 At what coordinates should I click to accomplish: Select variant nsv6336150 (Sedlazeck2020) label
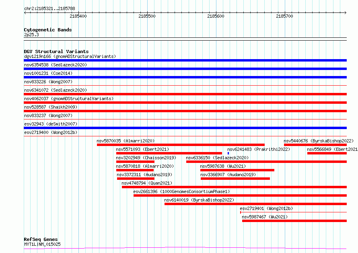coord(217,158)
